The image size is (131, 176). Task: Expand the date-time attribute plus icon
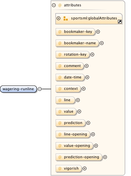click(x=87, y=77)
